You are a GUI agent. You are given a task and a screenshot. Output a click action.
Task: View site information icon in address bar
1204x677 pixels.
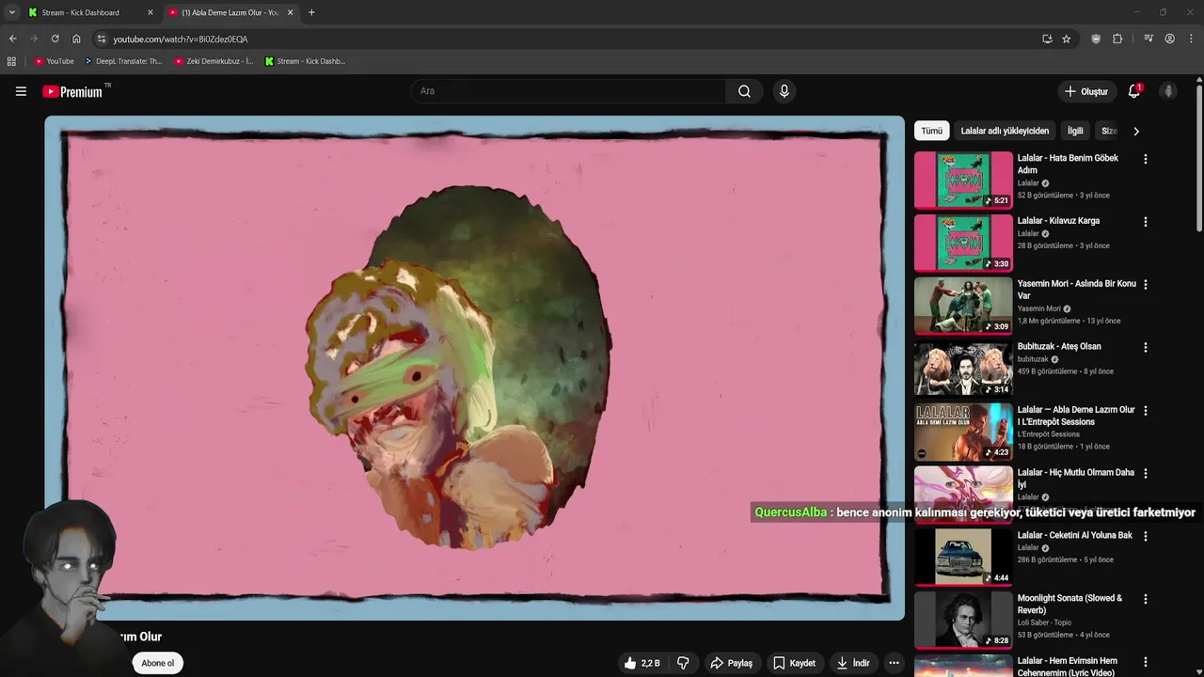102,39
